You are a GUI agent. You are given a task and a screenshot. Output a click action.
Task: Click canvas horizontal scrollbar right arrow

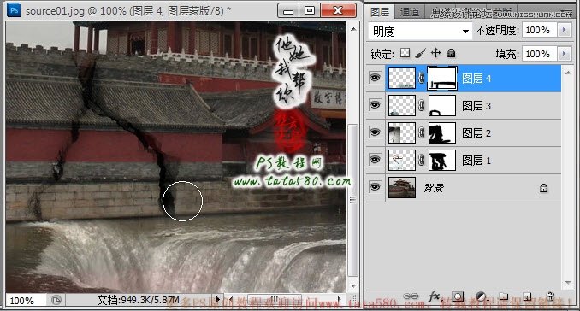coord(340,299)
